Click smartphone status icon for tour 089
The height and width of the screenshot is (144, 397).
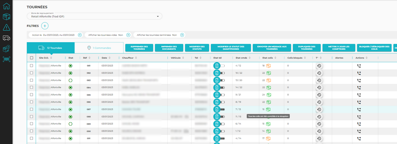click(217, 124)
